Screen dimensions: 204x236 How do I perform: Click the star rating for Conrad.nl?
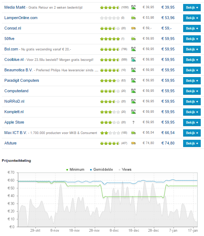tap(110, 28)
